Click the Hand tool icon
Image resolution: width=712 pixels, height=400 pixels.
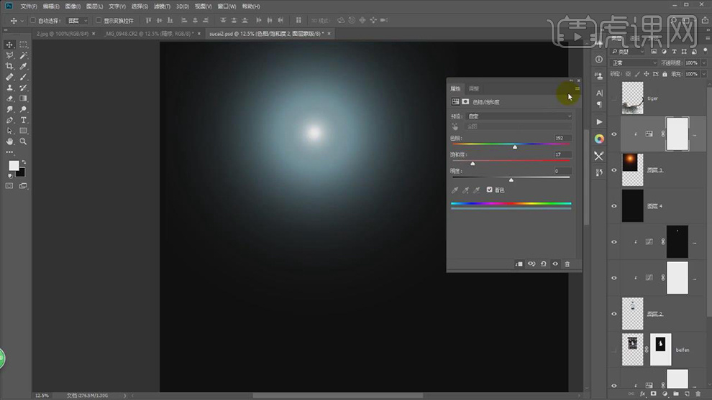coord(9,141)
